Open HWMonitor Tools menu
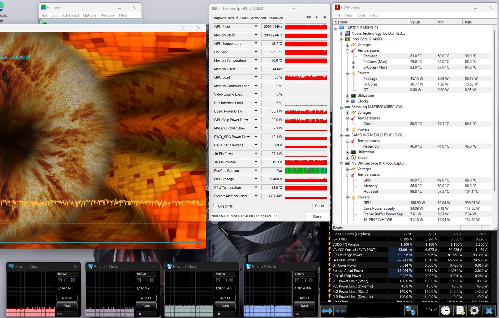499x318 pixels. click(x=361, y=15)
